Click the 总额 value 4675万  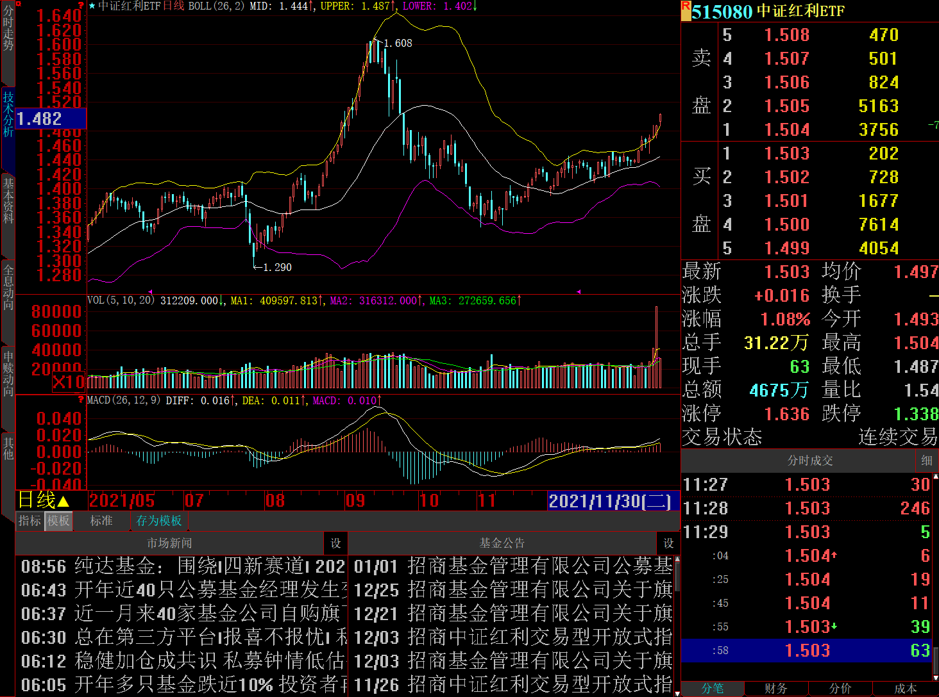pyautogui.click(x=779, y=390)
